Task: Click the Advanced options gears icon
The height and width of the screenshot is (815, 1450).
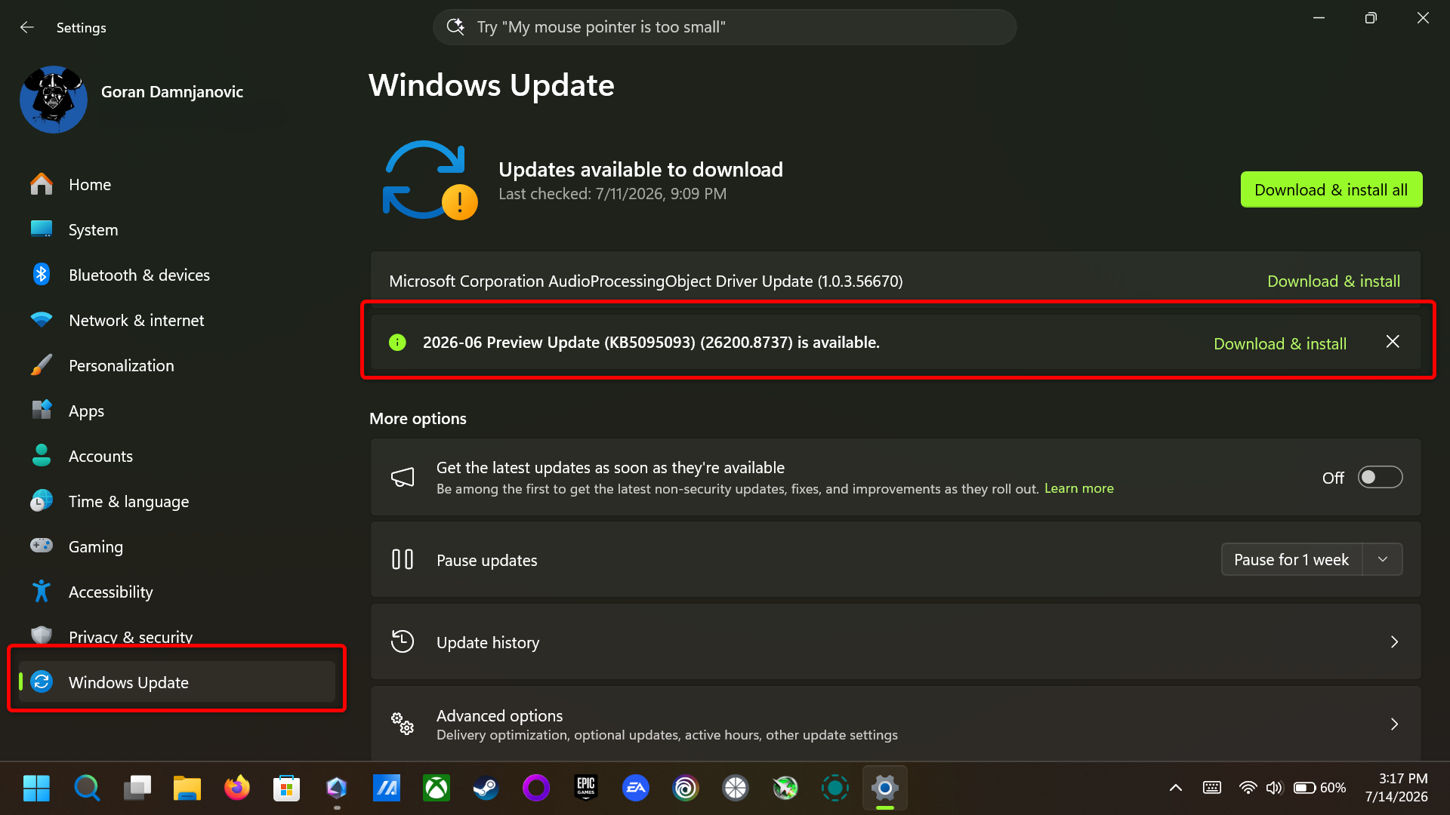Action: coord(403,724)
